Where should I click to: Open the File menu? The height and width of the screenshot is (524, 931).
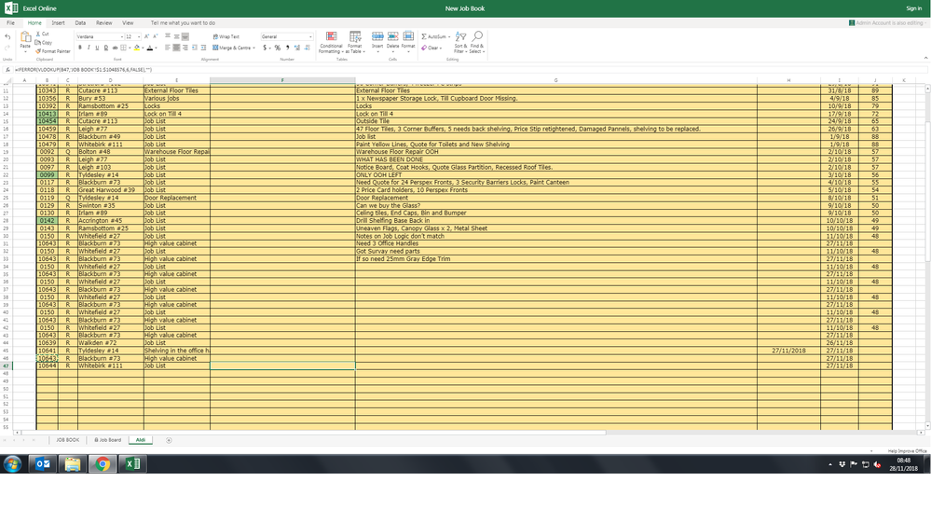tap(10, 23)
